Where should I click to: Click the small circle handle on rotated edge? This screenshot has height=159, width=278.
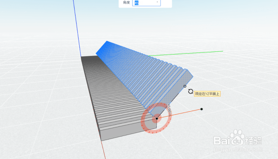tap(185, 86)
